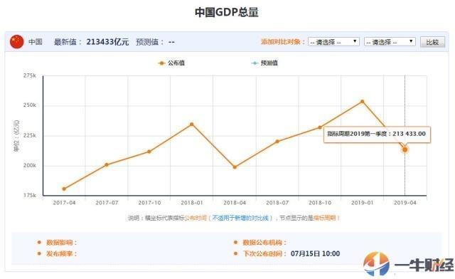
Task: Click the 225k y-axis label
Action: tap(30, 135)
